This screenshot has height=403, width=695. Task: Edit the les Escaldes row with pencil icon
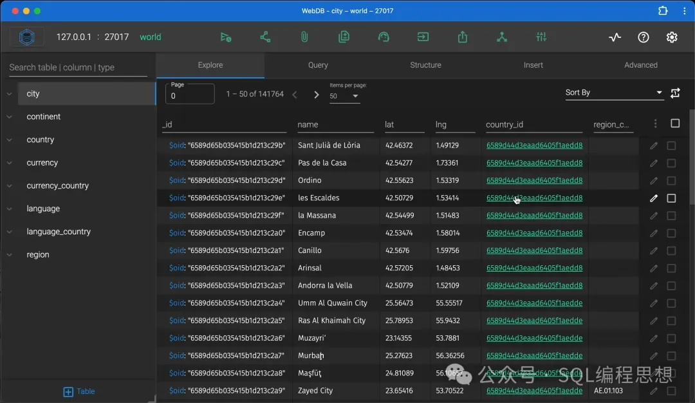pyautogui.click(x=654, y=198)
